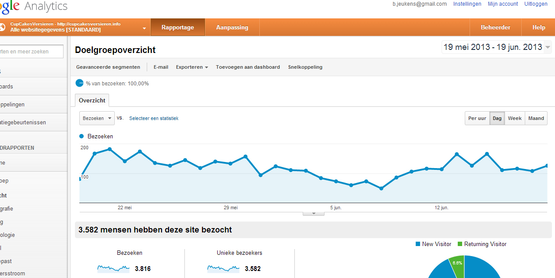Switch the graph to Week view
Viewport: 555px width, 278px height.
pyautogui.click(x=515, y=118)
